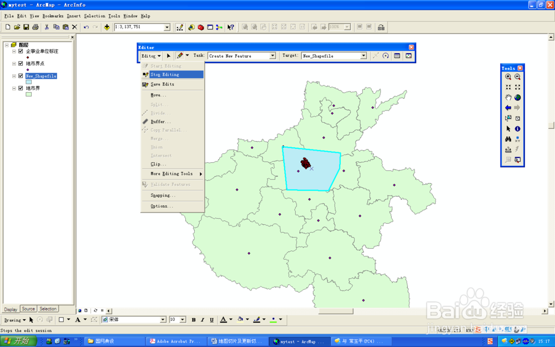Create a new map document icon

(x=8, y=27)
